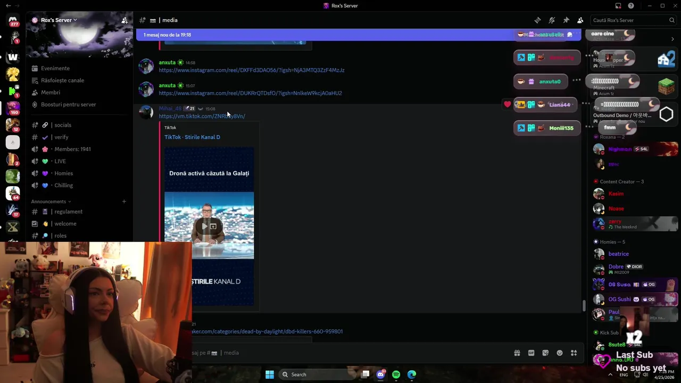Jump to new messages banner from 19:18
The width and height of the screenshot is (681, 383).
pyautogui.click(x=360, y=35)
